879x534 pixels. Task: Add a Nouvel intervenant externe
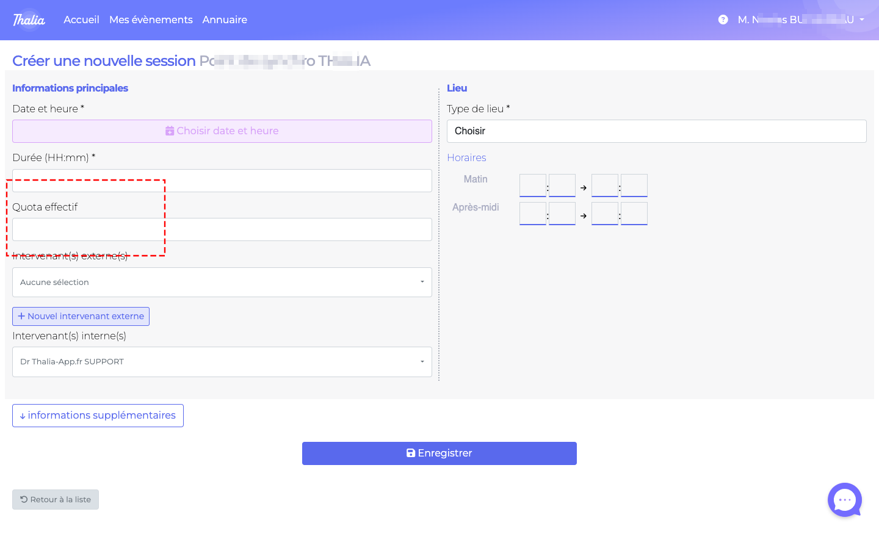click(81, 316)
